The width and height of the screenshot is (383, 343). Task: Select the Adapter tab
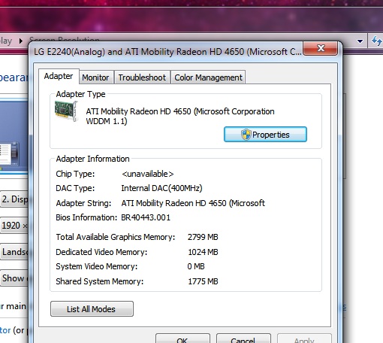[x=59, y=76]
